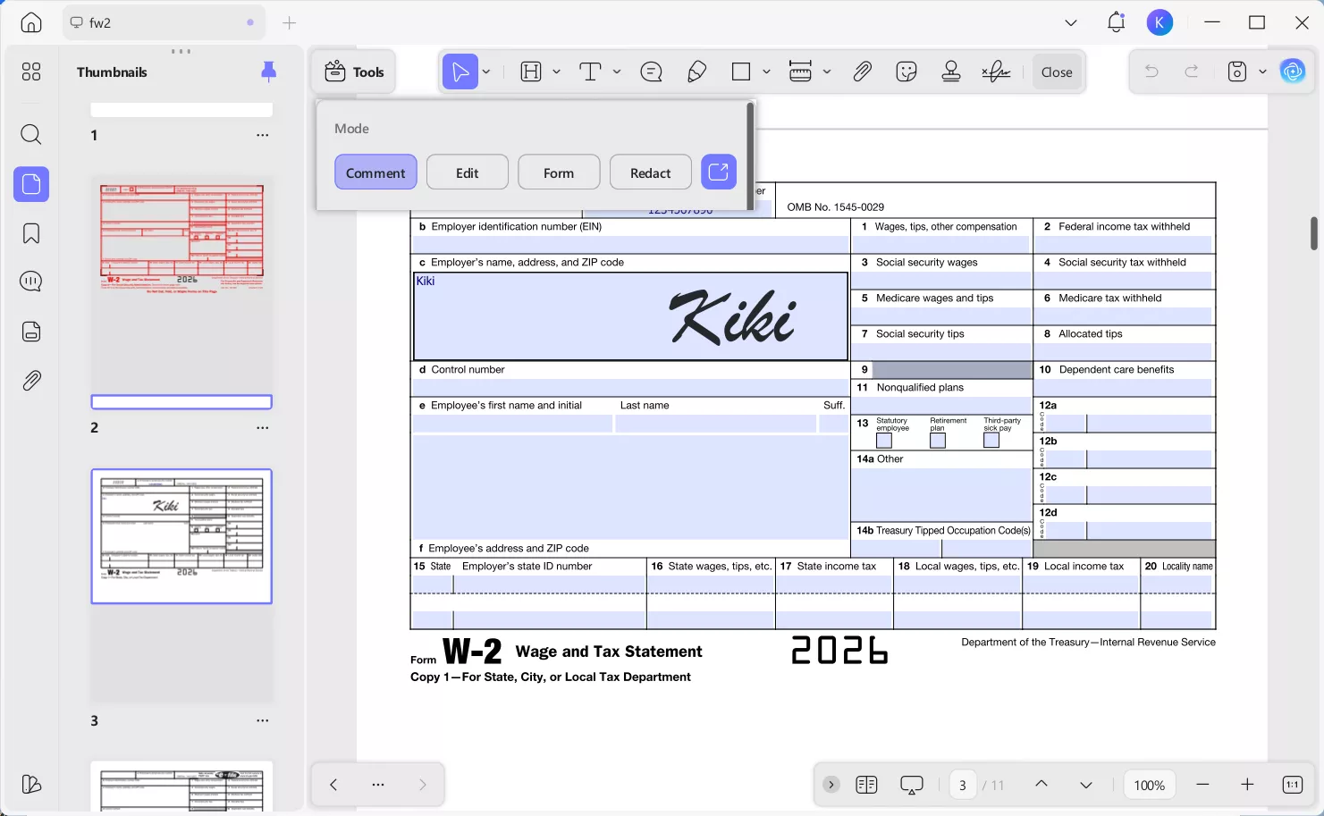
Task: Click the sticky note comment tool
Action: point(652,72)
